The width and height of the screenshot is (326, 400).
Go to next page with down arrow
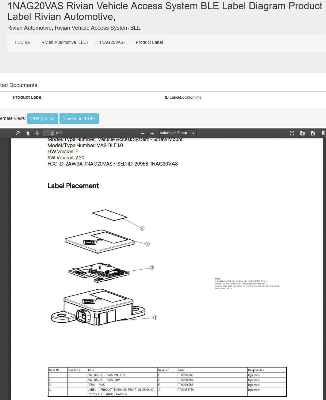[x=37, y=133]
